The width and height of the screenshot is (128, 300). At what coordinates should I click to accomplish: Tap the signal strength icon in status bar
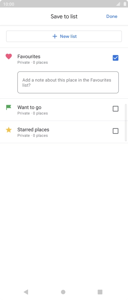pos(119,4)
